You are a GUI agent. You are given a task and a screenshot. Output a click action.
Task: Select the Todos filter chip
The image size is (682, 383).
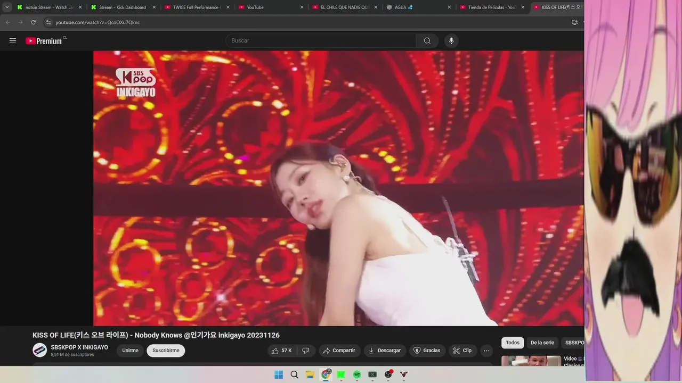click(513, 343)
